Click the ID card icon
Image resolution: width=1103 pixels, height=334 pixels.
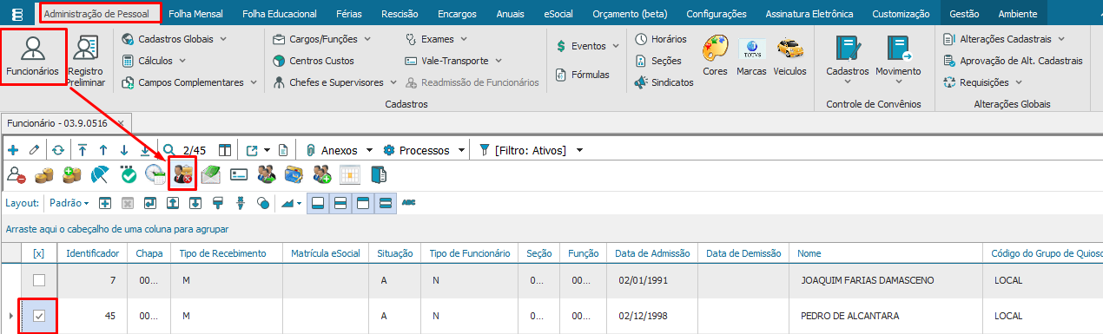pyautogui.click(x=239, y=174)
